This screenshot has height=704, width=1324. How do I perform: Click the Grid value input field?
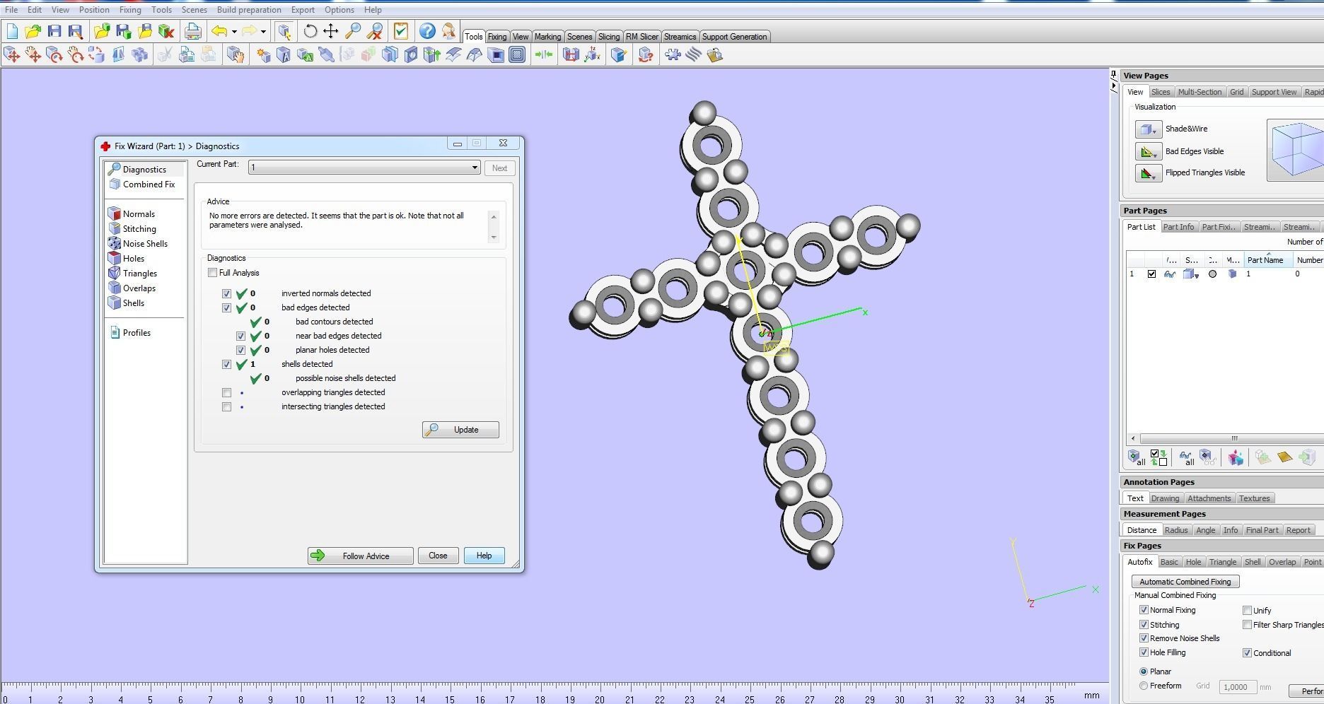(x=1237, y=687)
